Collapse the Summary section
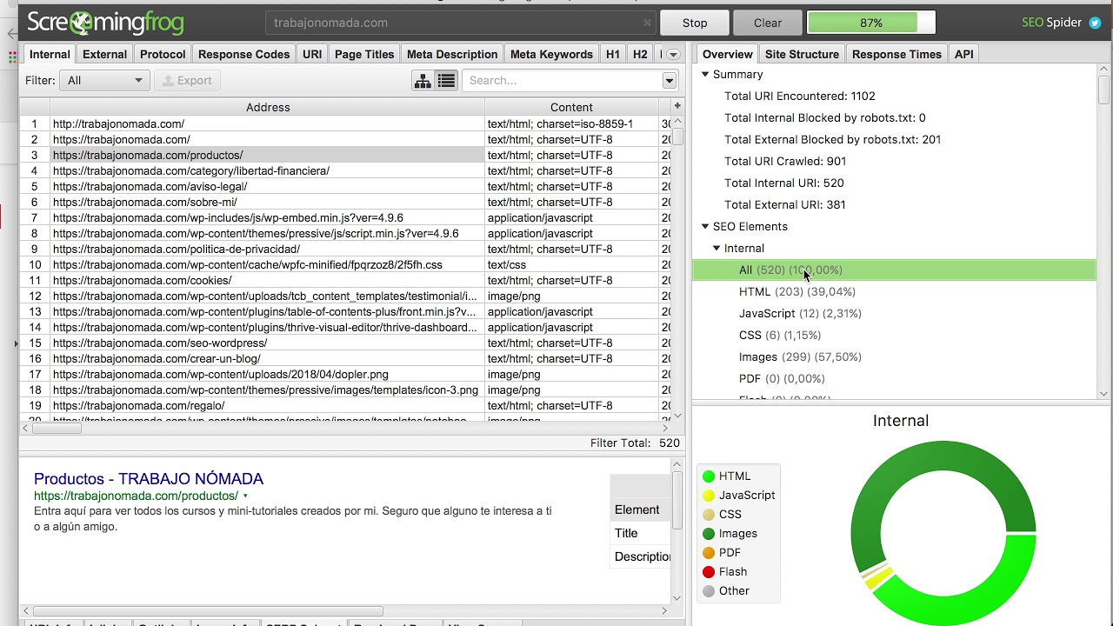Screen dimensions: 1113x626 coord(705,75)
